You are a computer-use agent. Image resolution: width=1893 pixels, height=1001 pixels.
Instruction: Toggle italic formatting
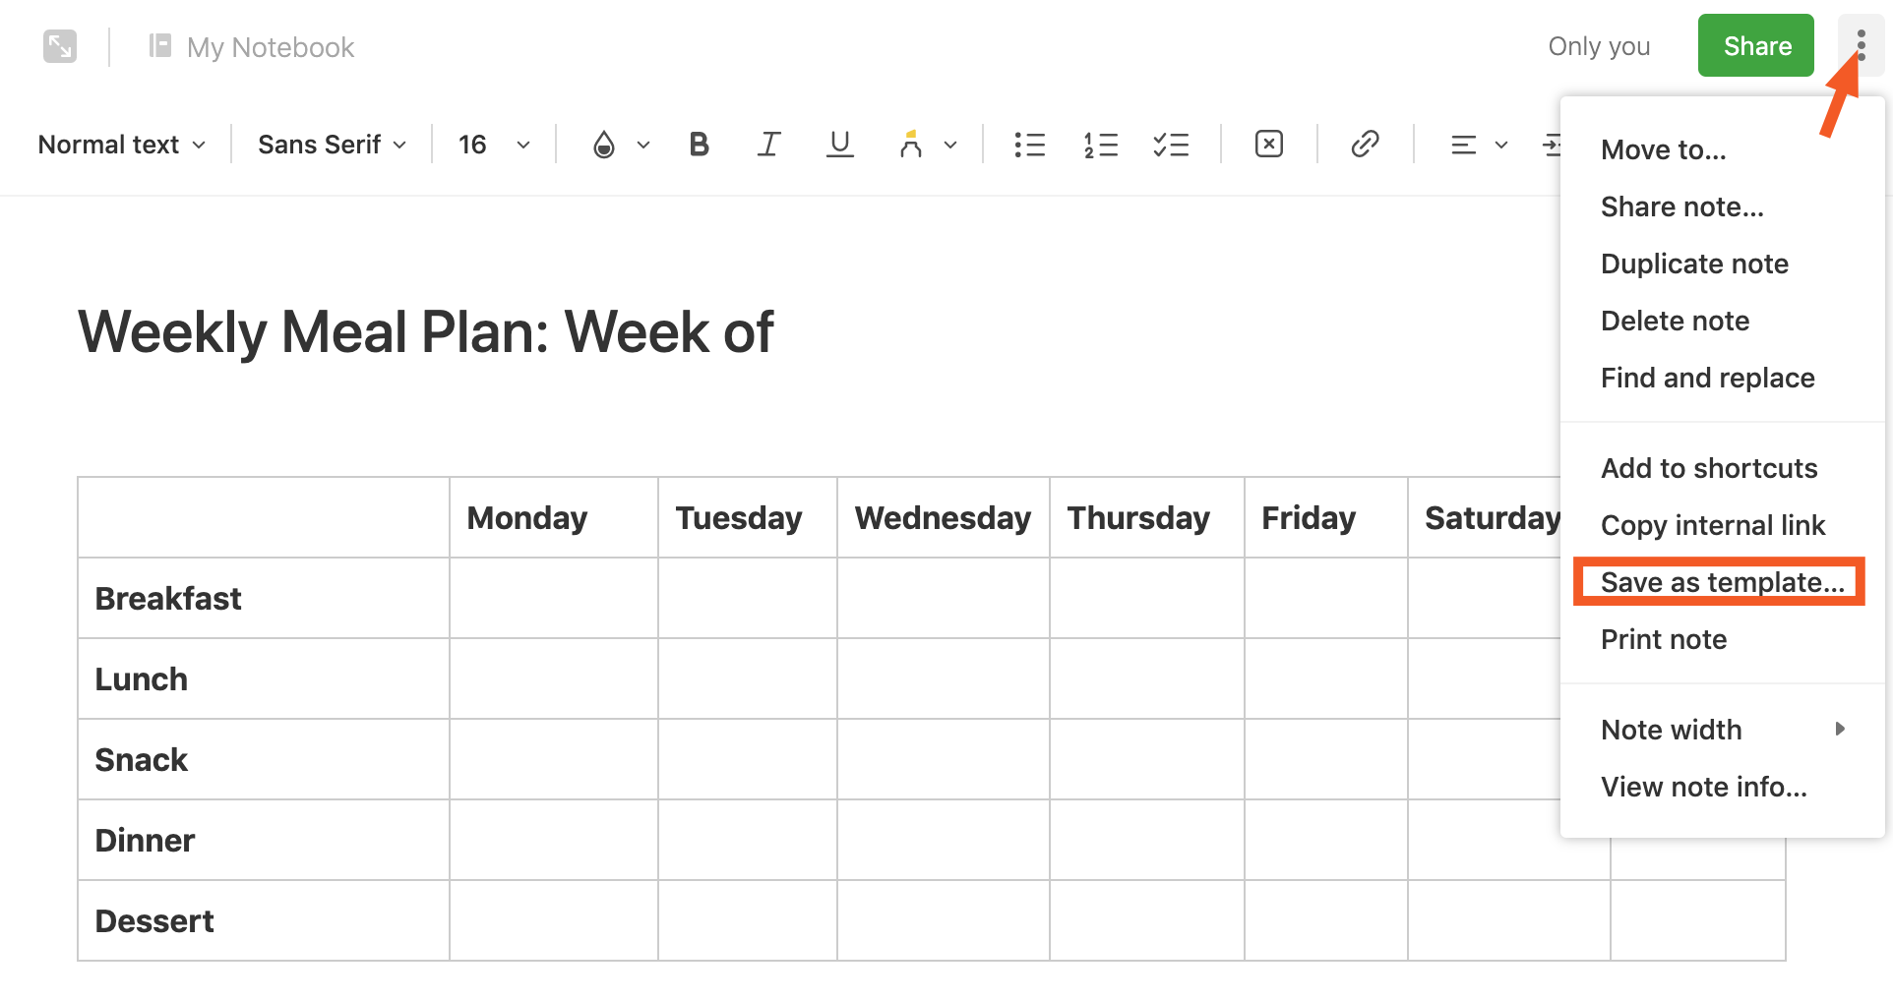pos(768,145)
